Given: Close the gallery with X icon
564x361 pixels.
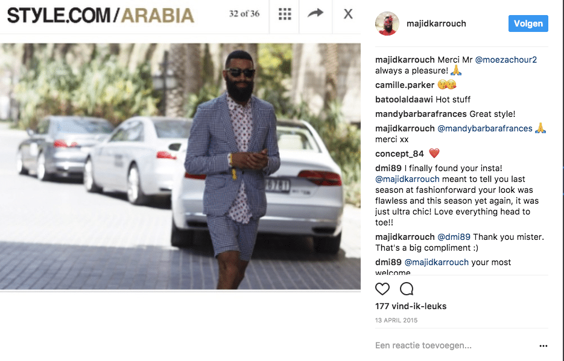Looking at the screenshot, I should (x=348, y=14).
